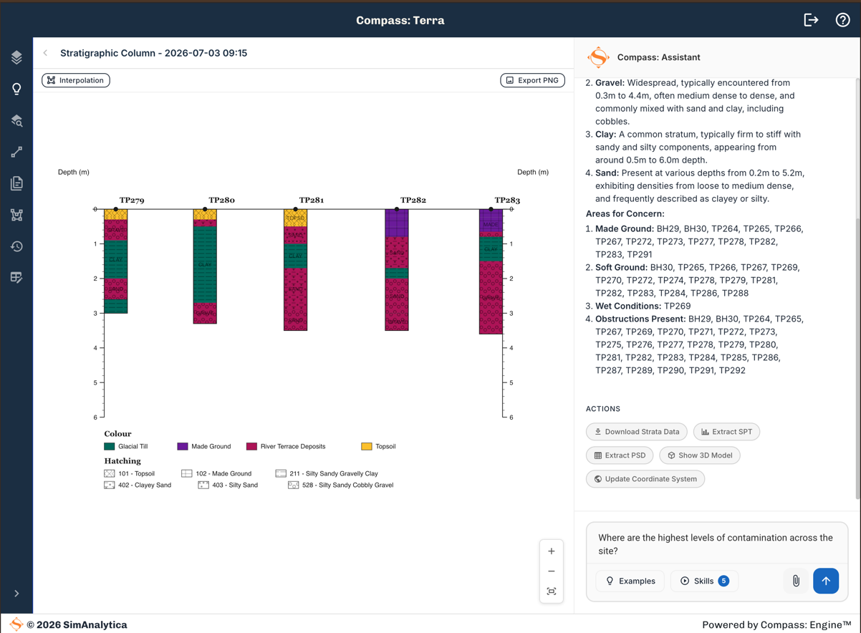Zoom out with the minus button
861x633 pixels.
tap(552, 571)
